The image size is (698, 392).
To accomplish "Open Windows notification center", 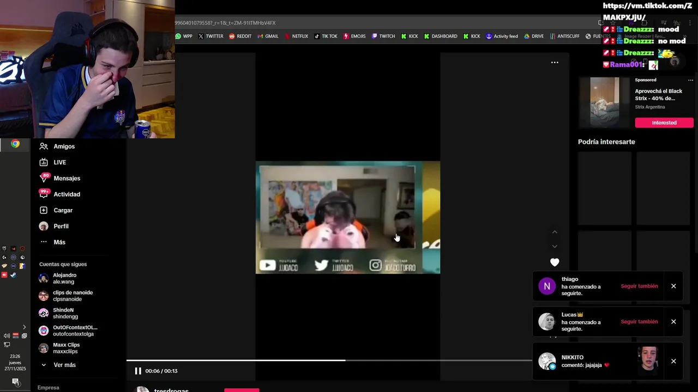I will 15,382.
